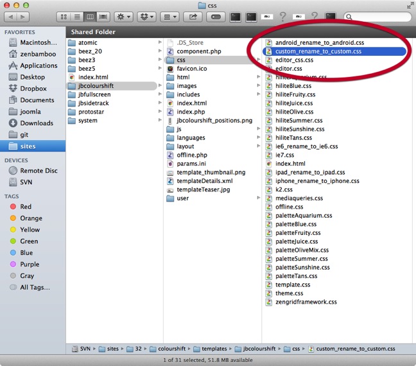Viewport: 416px width, 366px height.
Task: Open the zenbamboo home folder
Action: coord(32,54)
